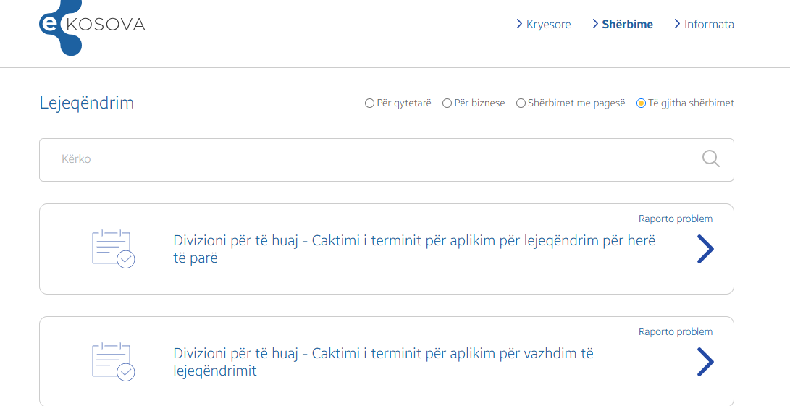Click document icon of residence permit extension service

pyautogui.click(x=114, y=362)
